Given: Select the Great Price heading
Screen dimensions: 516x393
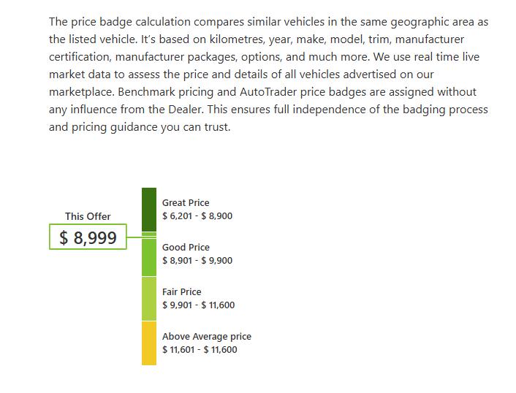Looking at the screenshot, I should coord(186,202).
